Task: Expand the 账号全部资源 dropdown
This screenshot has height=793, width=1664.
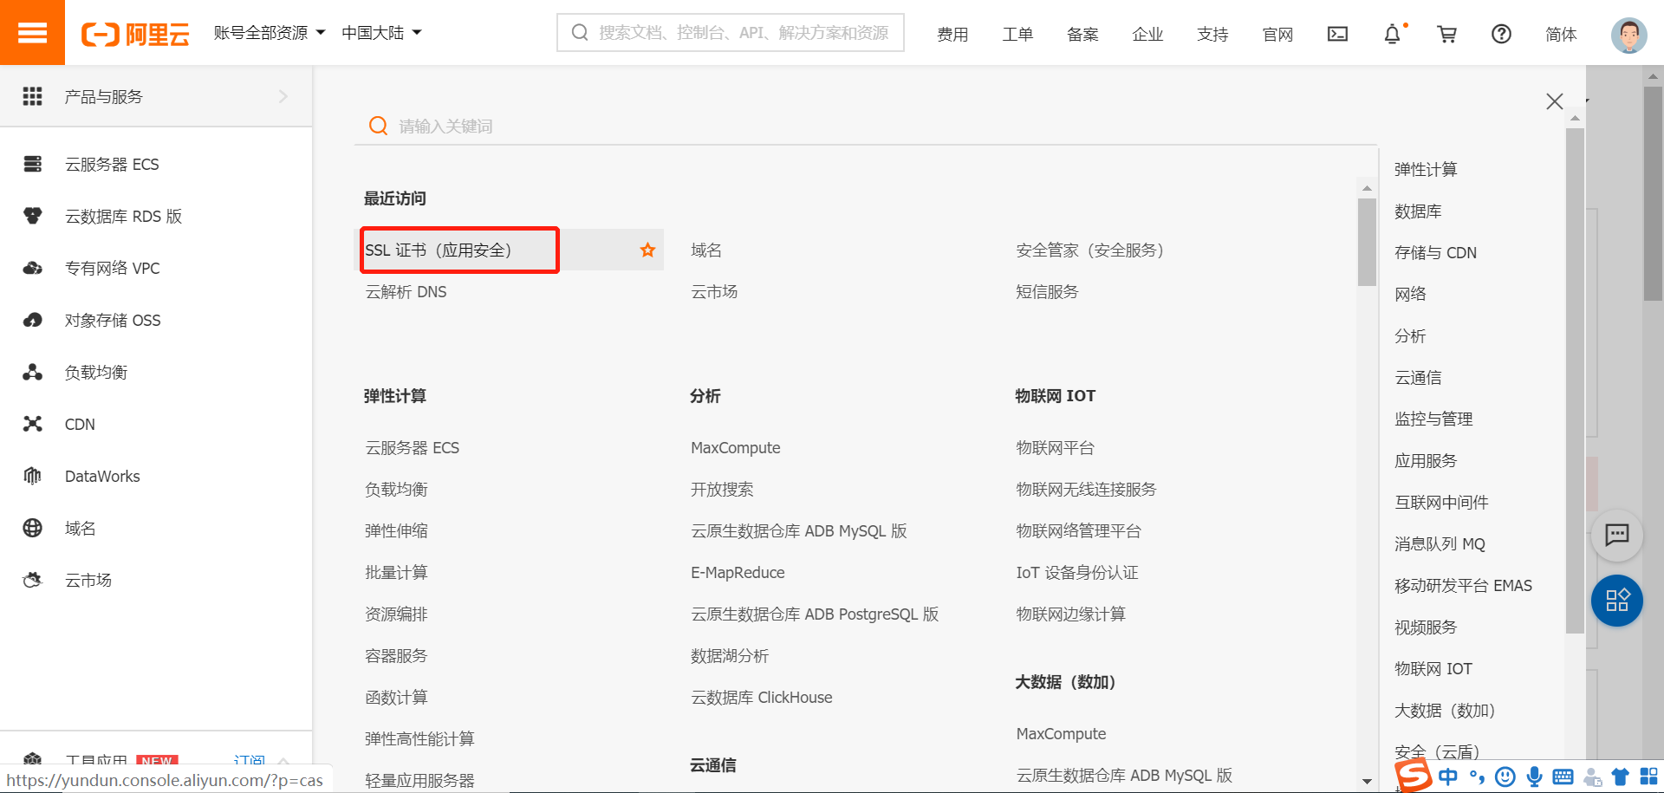Action: [270, 33]
